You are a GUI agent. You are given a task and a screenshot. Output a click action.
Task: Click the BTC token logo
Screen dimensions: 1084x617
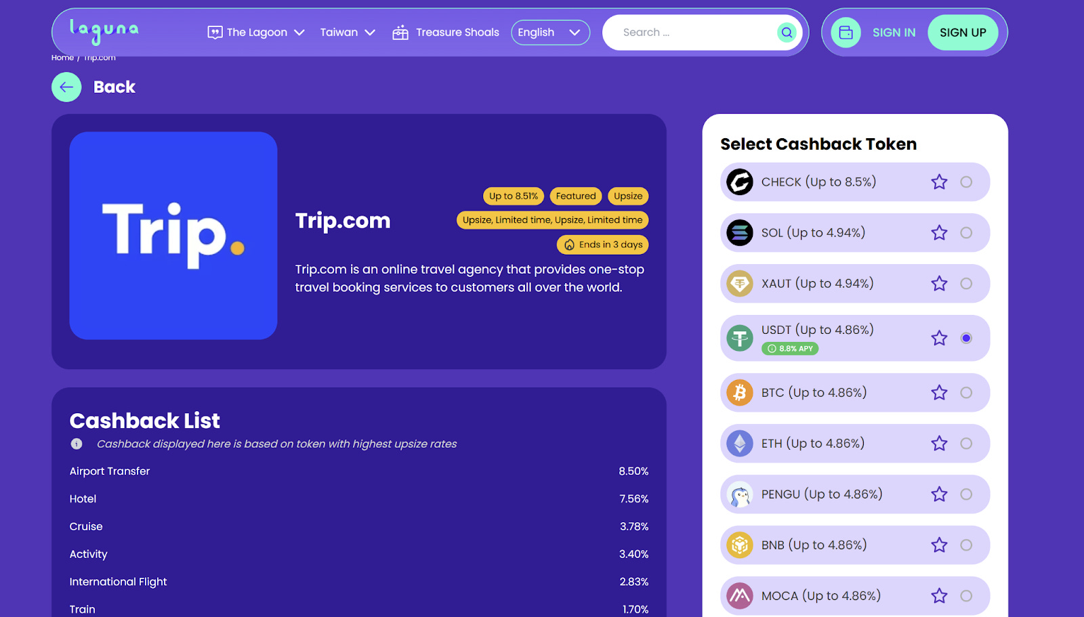[x=740, y=393]
